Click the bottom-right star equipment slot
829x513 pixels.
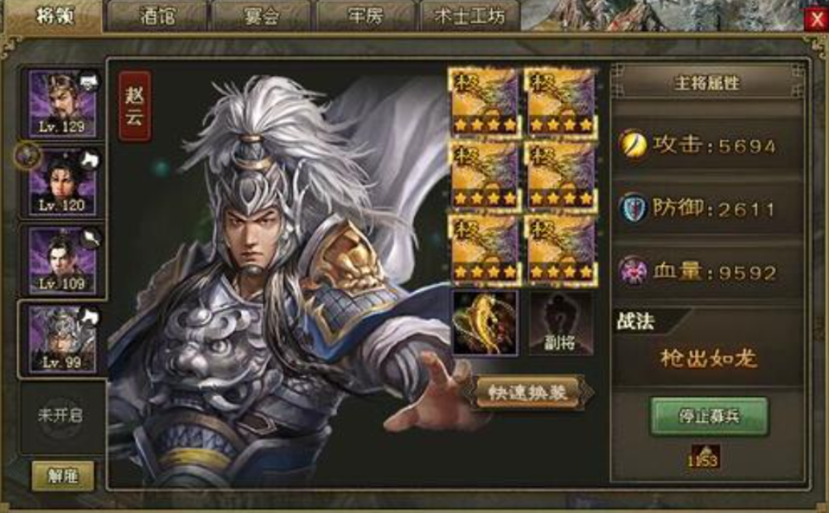coord(561,249)
